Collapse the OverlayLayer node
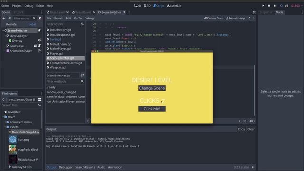Screen dimensions: 304x171 click(5, 36)
